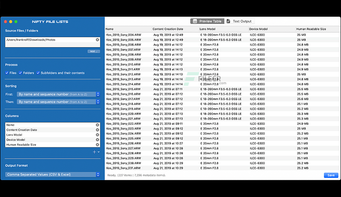Viewport: 341px width, 197px height.
Task: Select row Kos_2019_Sony_005.ARW
Action: click(x=223, y=40)
